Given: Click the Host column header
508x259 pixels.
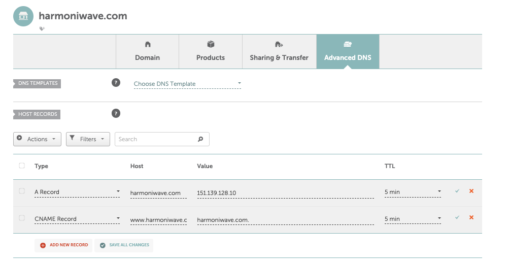Looking at the screenshot, I should click(137, 166).
